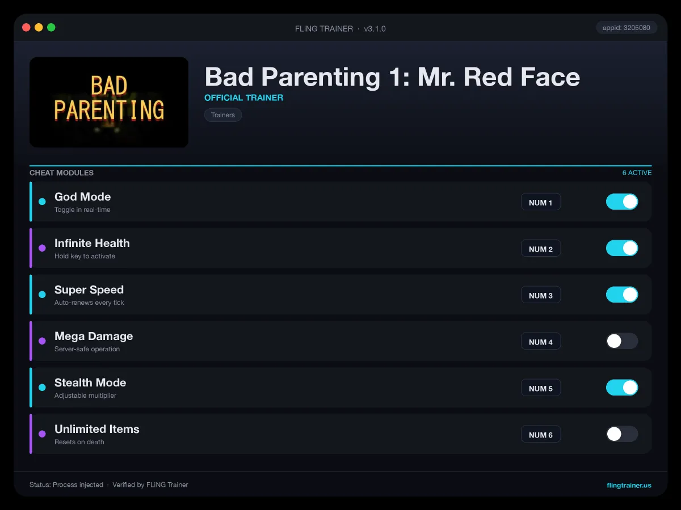
Task: Click the cyan dot next to Super Speed
Action: 42,295
